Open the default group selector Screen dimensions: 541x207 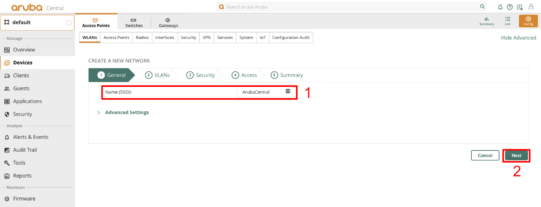coord(37,22)
